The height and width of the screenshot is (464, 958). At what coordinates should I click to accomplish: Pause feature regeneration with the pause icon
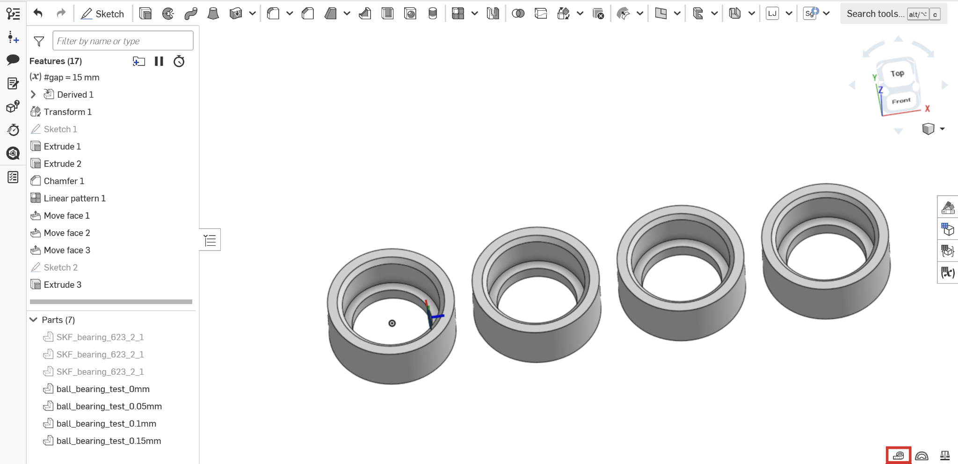[x=159, y=61]
